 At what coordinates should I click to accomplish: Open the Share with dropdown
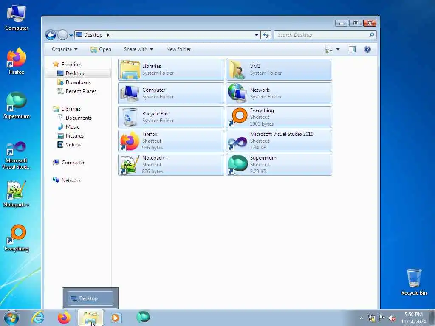tap(138, 49)
